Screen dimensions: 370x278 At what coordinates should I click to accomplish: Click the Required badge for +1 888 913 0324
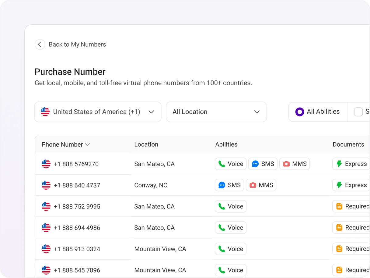pyautogui.click(x=351, y=249)
